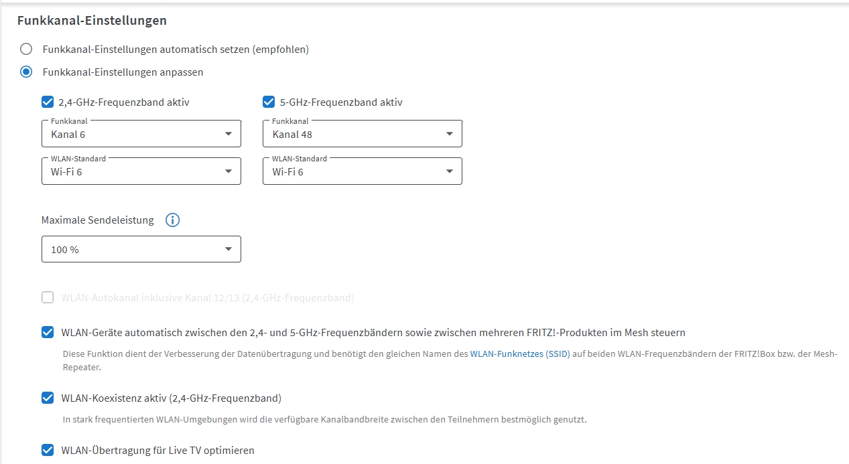Open the Kanal 6 Funkkanal dropdown
The width and height of the screenshot is (849, 464).
[x=141, y=134]
